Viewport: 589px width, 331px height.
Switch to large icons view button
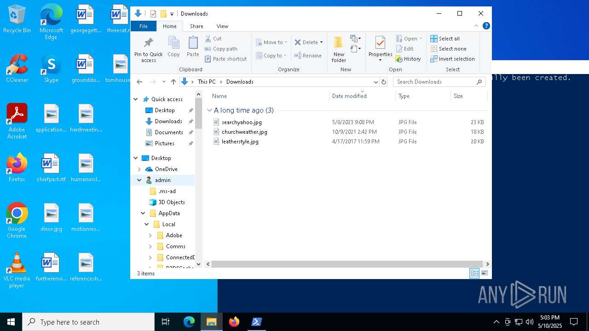[x=484, y=274]
